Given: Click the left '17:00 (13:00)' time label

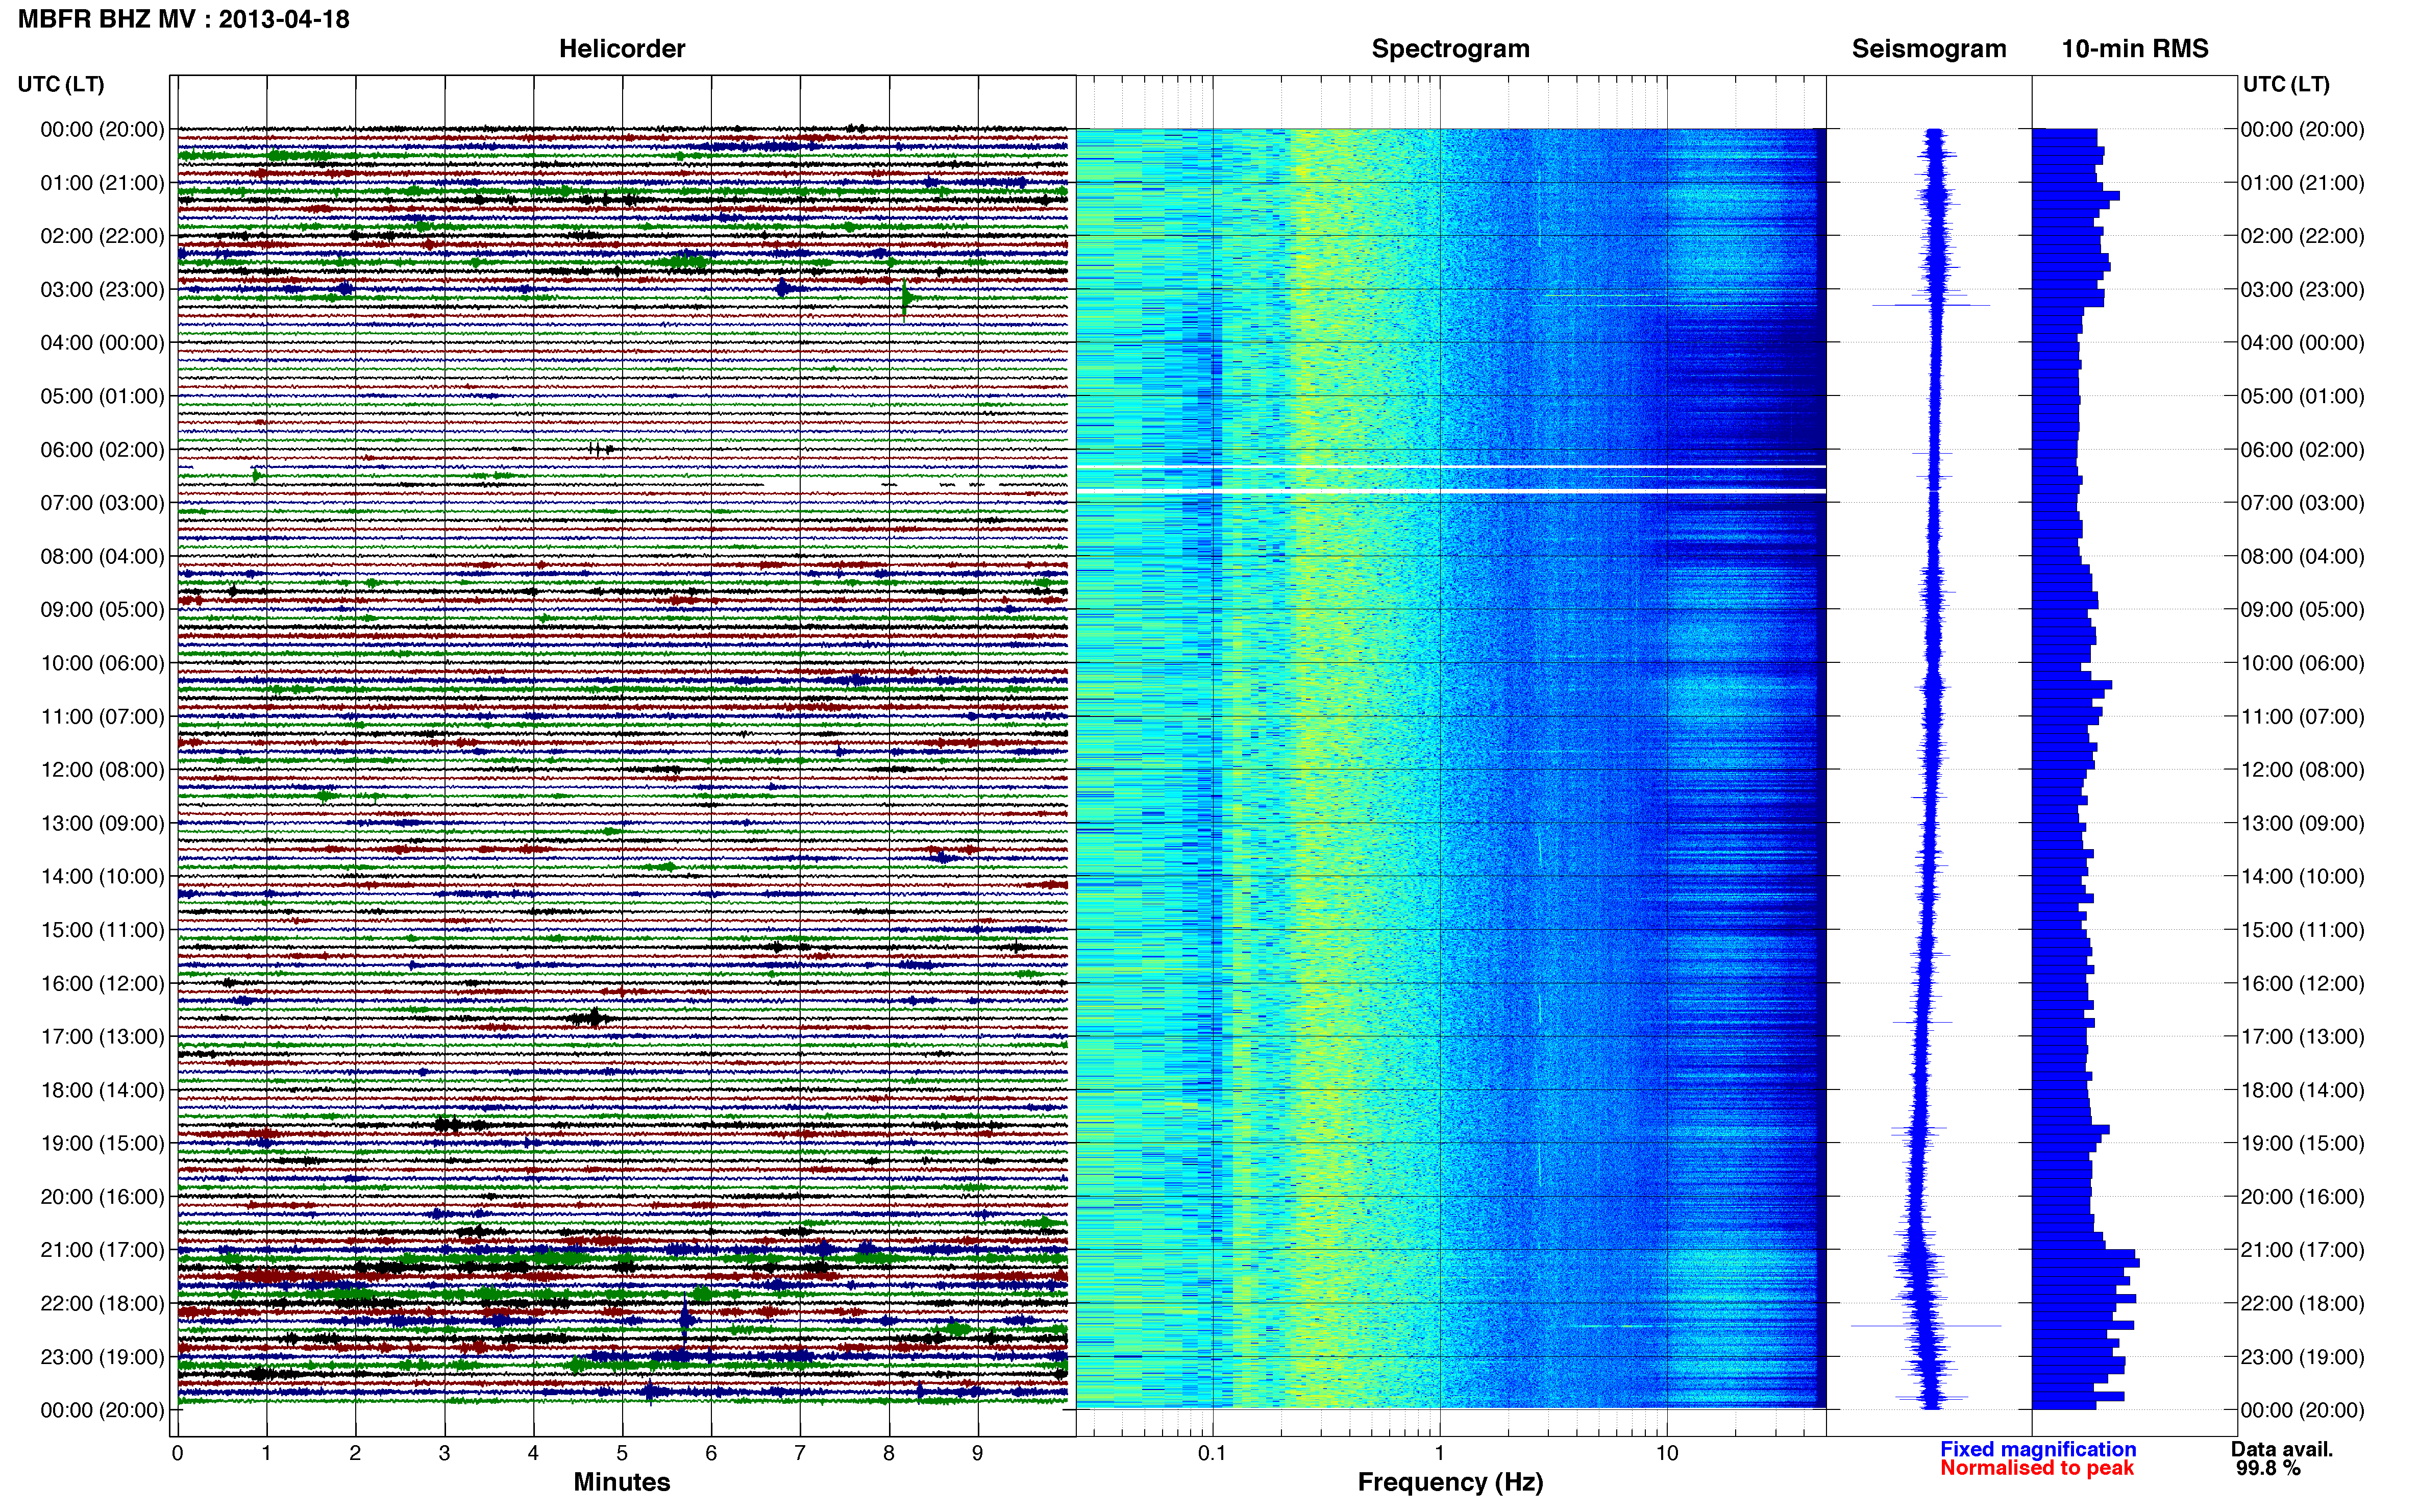Looking at the screenshot, I should [x=102, y=1036].
